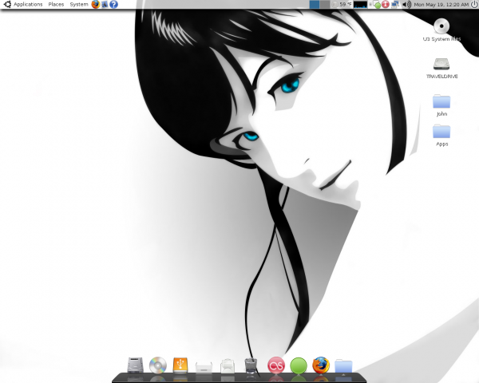Launch Firefox from the dock

321,365
